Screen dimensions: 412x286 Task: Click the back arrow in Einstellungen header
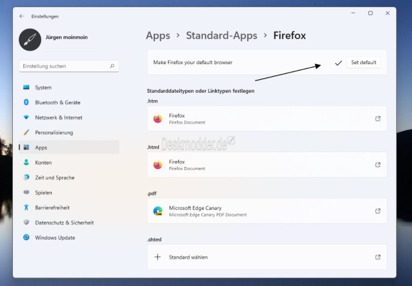click(22, 16)
